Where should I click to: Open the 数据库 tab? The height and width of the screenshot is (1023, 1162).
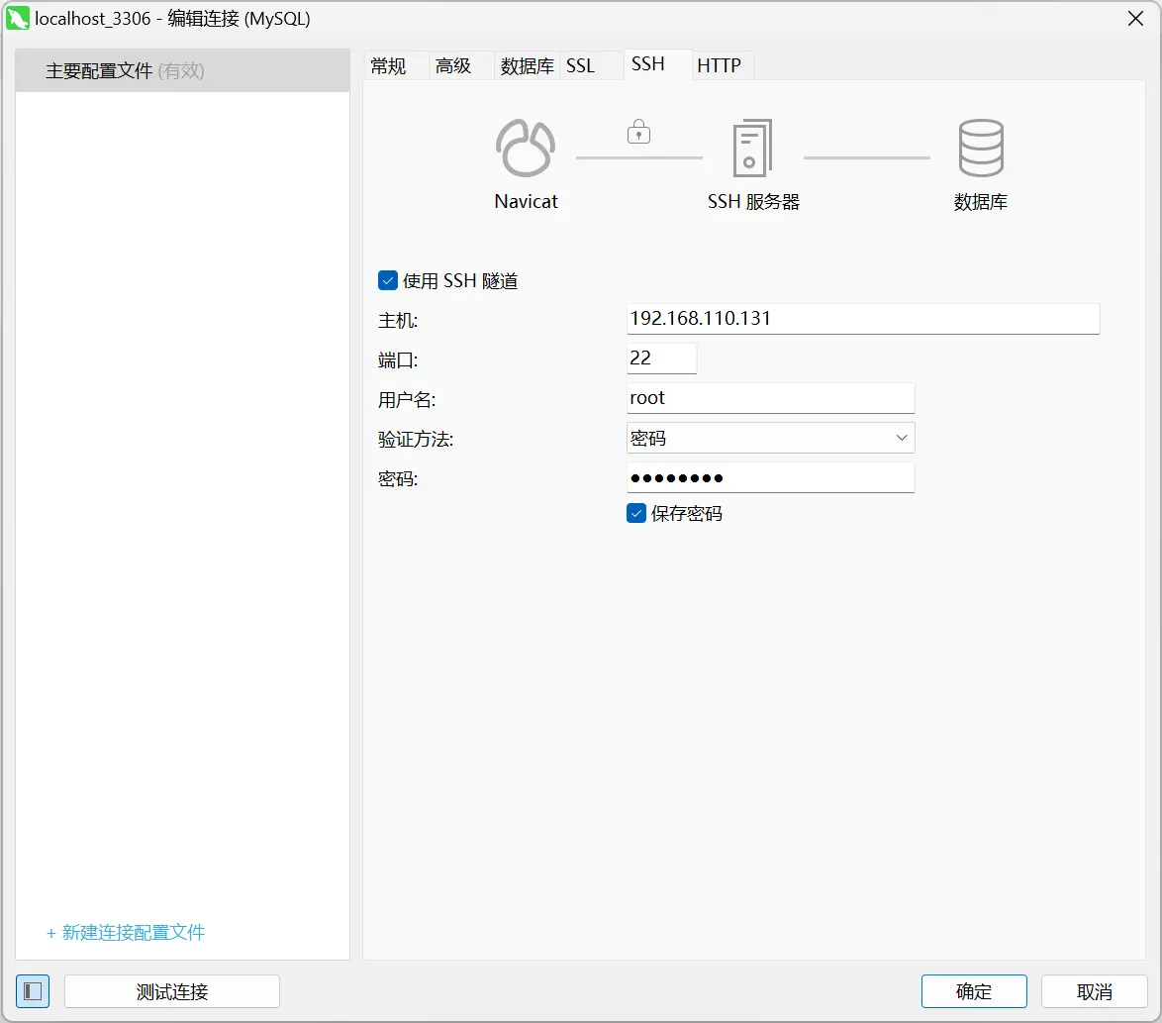click(527, 66)
